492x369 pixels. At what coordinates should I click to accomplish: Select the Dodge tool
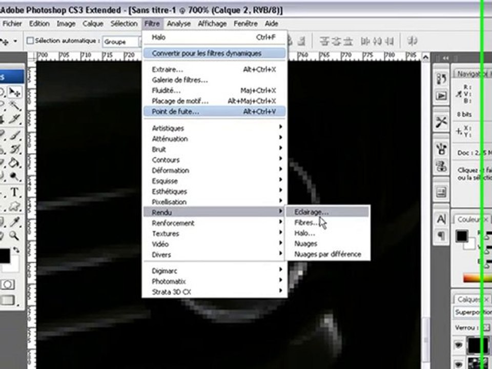[14, 176]
